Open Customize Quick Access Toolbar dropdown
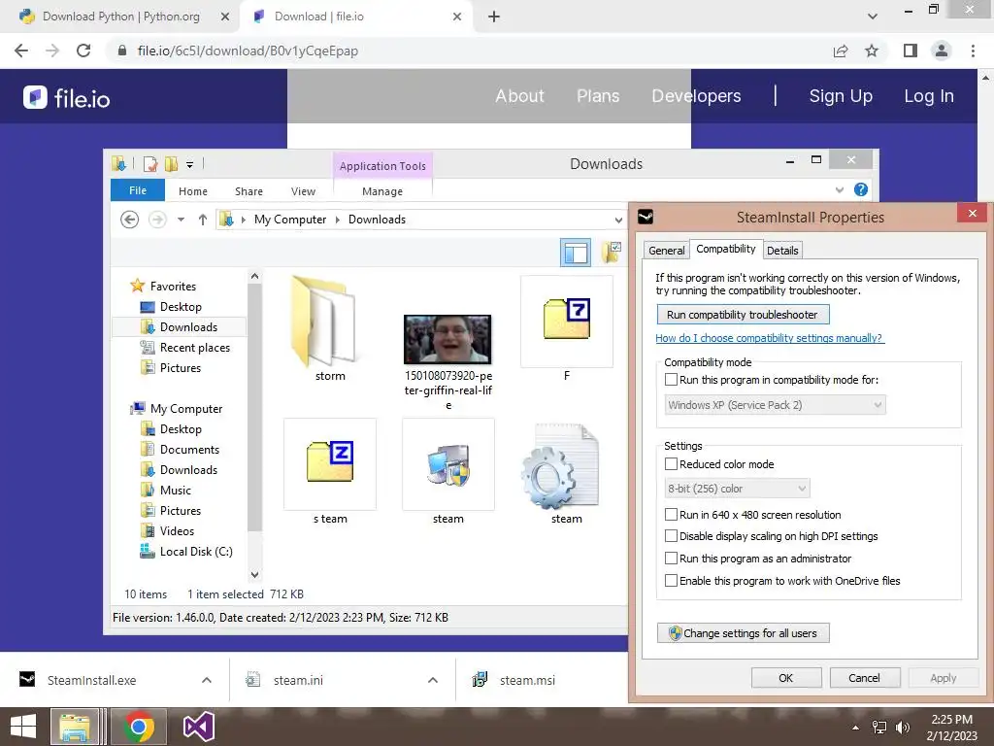Image resolution: width=994 pixels, height=746 pixels. 189,165
